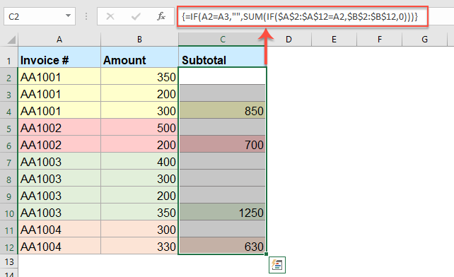Viewport: 454px width, 277px height.
Task: Select column A header
Action: point(59,40)
